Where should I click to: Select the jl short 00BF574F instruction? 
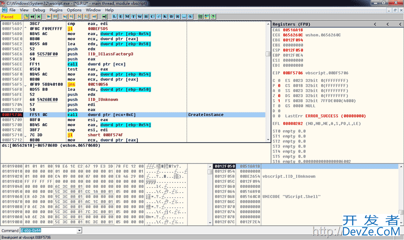click(133, 135)
